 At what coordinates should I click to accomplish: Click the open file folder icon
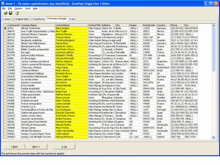point(6,13)
